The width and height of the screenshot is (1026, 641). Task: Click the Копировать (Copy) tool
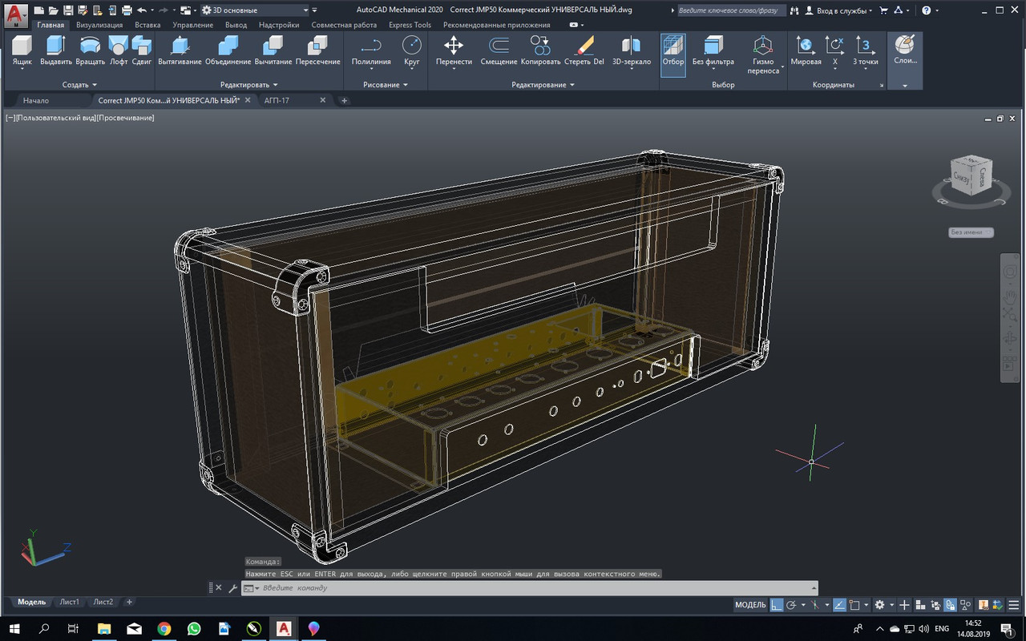coord(540,50)
